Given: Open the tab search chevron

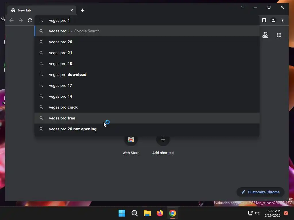Looking at the screenshot, I should [x=242, y=7].
